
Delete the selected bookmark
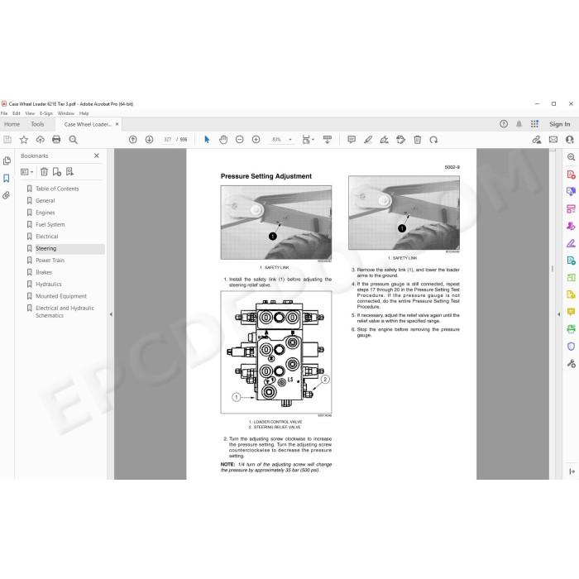44,172
